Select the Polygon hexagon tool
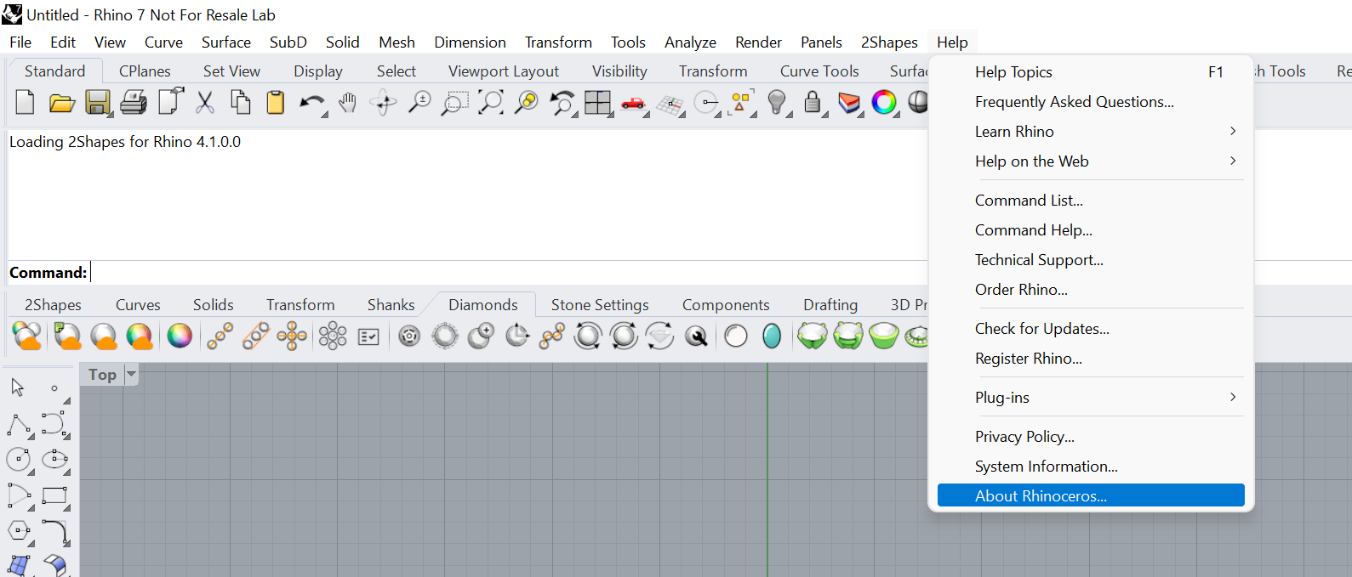The height and width of the screenshot is (577, 1352). click(18, 531)
